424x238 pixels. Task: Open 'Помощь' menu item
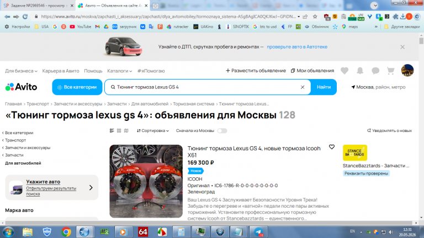pos(93,71)
